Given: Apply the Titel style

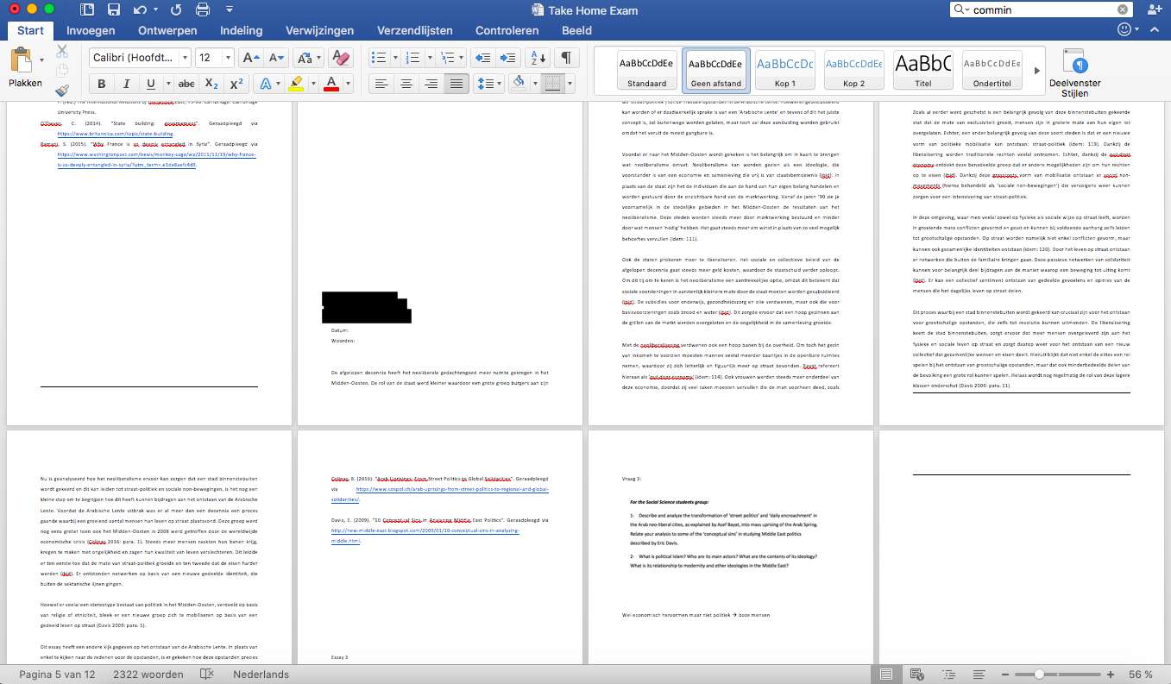Looking at the screenshot, I should [x=922, y=71].
